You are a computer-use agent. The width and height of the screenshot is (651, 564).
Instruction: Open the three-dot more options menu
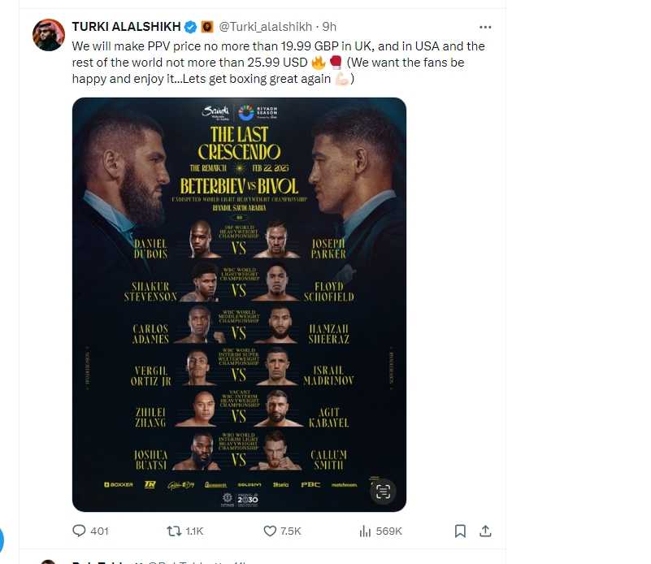[x=485, y=27]
